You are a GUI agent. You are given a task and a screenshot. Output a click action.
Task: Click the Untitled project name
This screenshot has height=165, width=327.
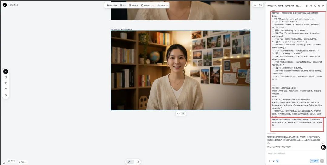click(14, 5)
